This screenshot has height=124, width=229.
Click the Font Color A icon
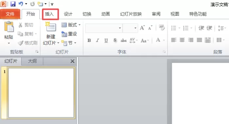coord(158,40)
